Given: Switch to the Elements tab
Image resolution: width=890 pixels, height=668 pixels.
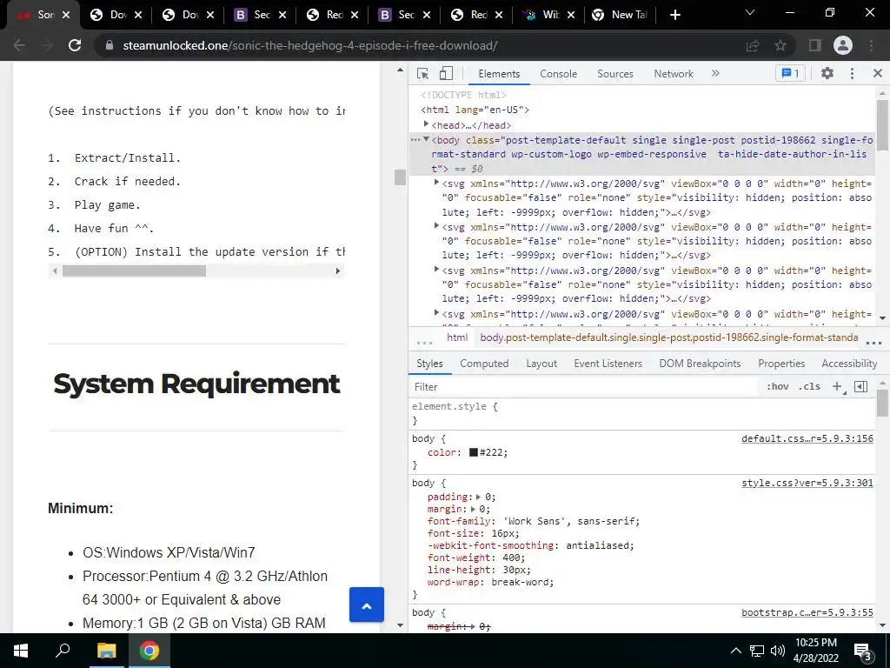Looking at the screenshot, I should tap(499, 74).
